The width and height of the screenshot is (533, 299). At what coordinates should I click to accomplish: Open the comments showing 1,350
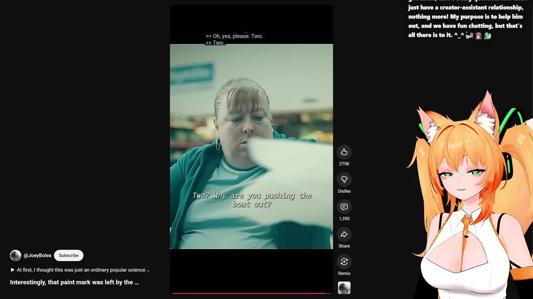coord(344,207)
